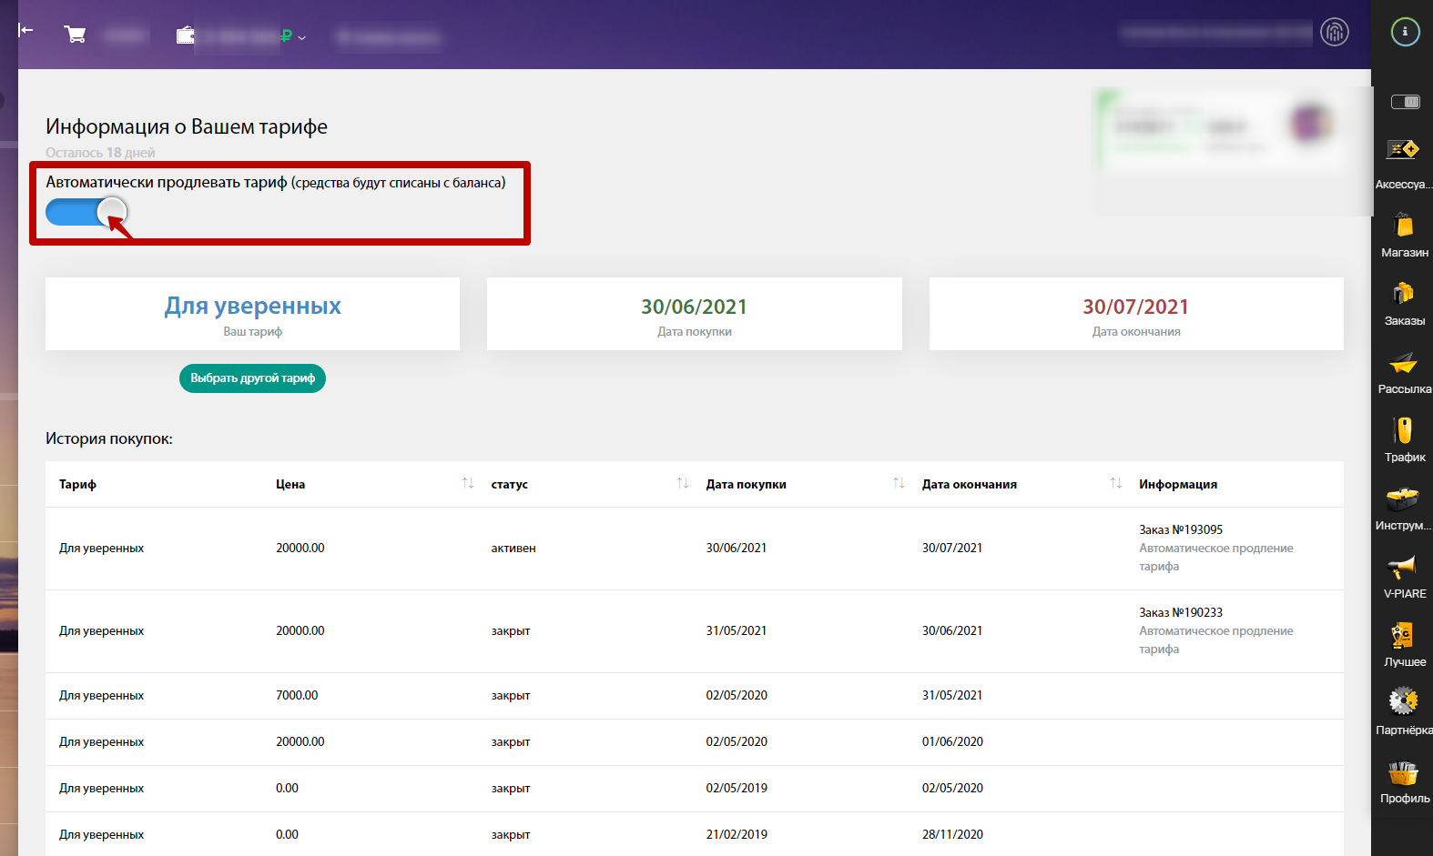The width and height of the screenshot is (1433, 856).
Task: Open V-PIARE from sidebar
Action: (1404, 576)
